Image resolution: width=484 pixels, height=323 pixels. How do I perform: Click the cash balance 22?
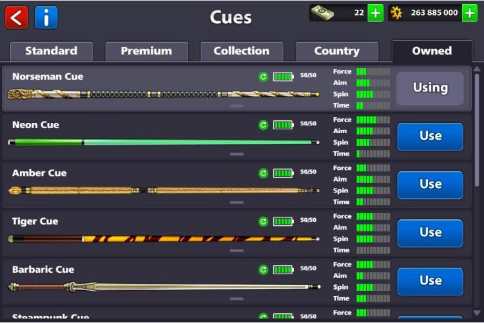tap(359, 13)
